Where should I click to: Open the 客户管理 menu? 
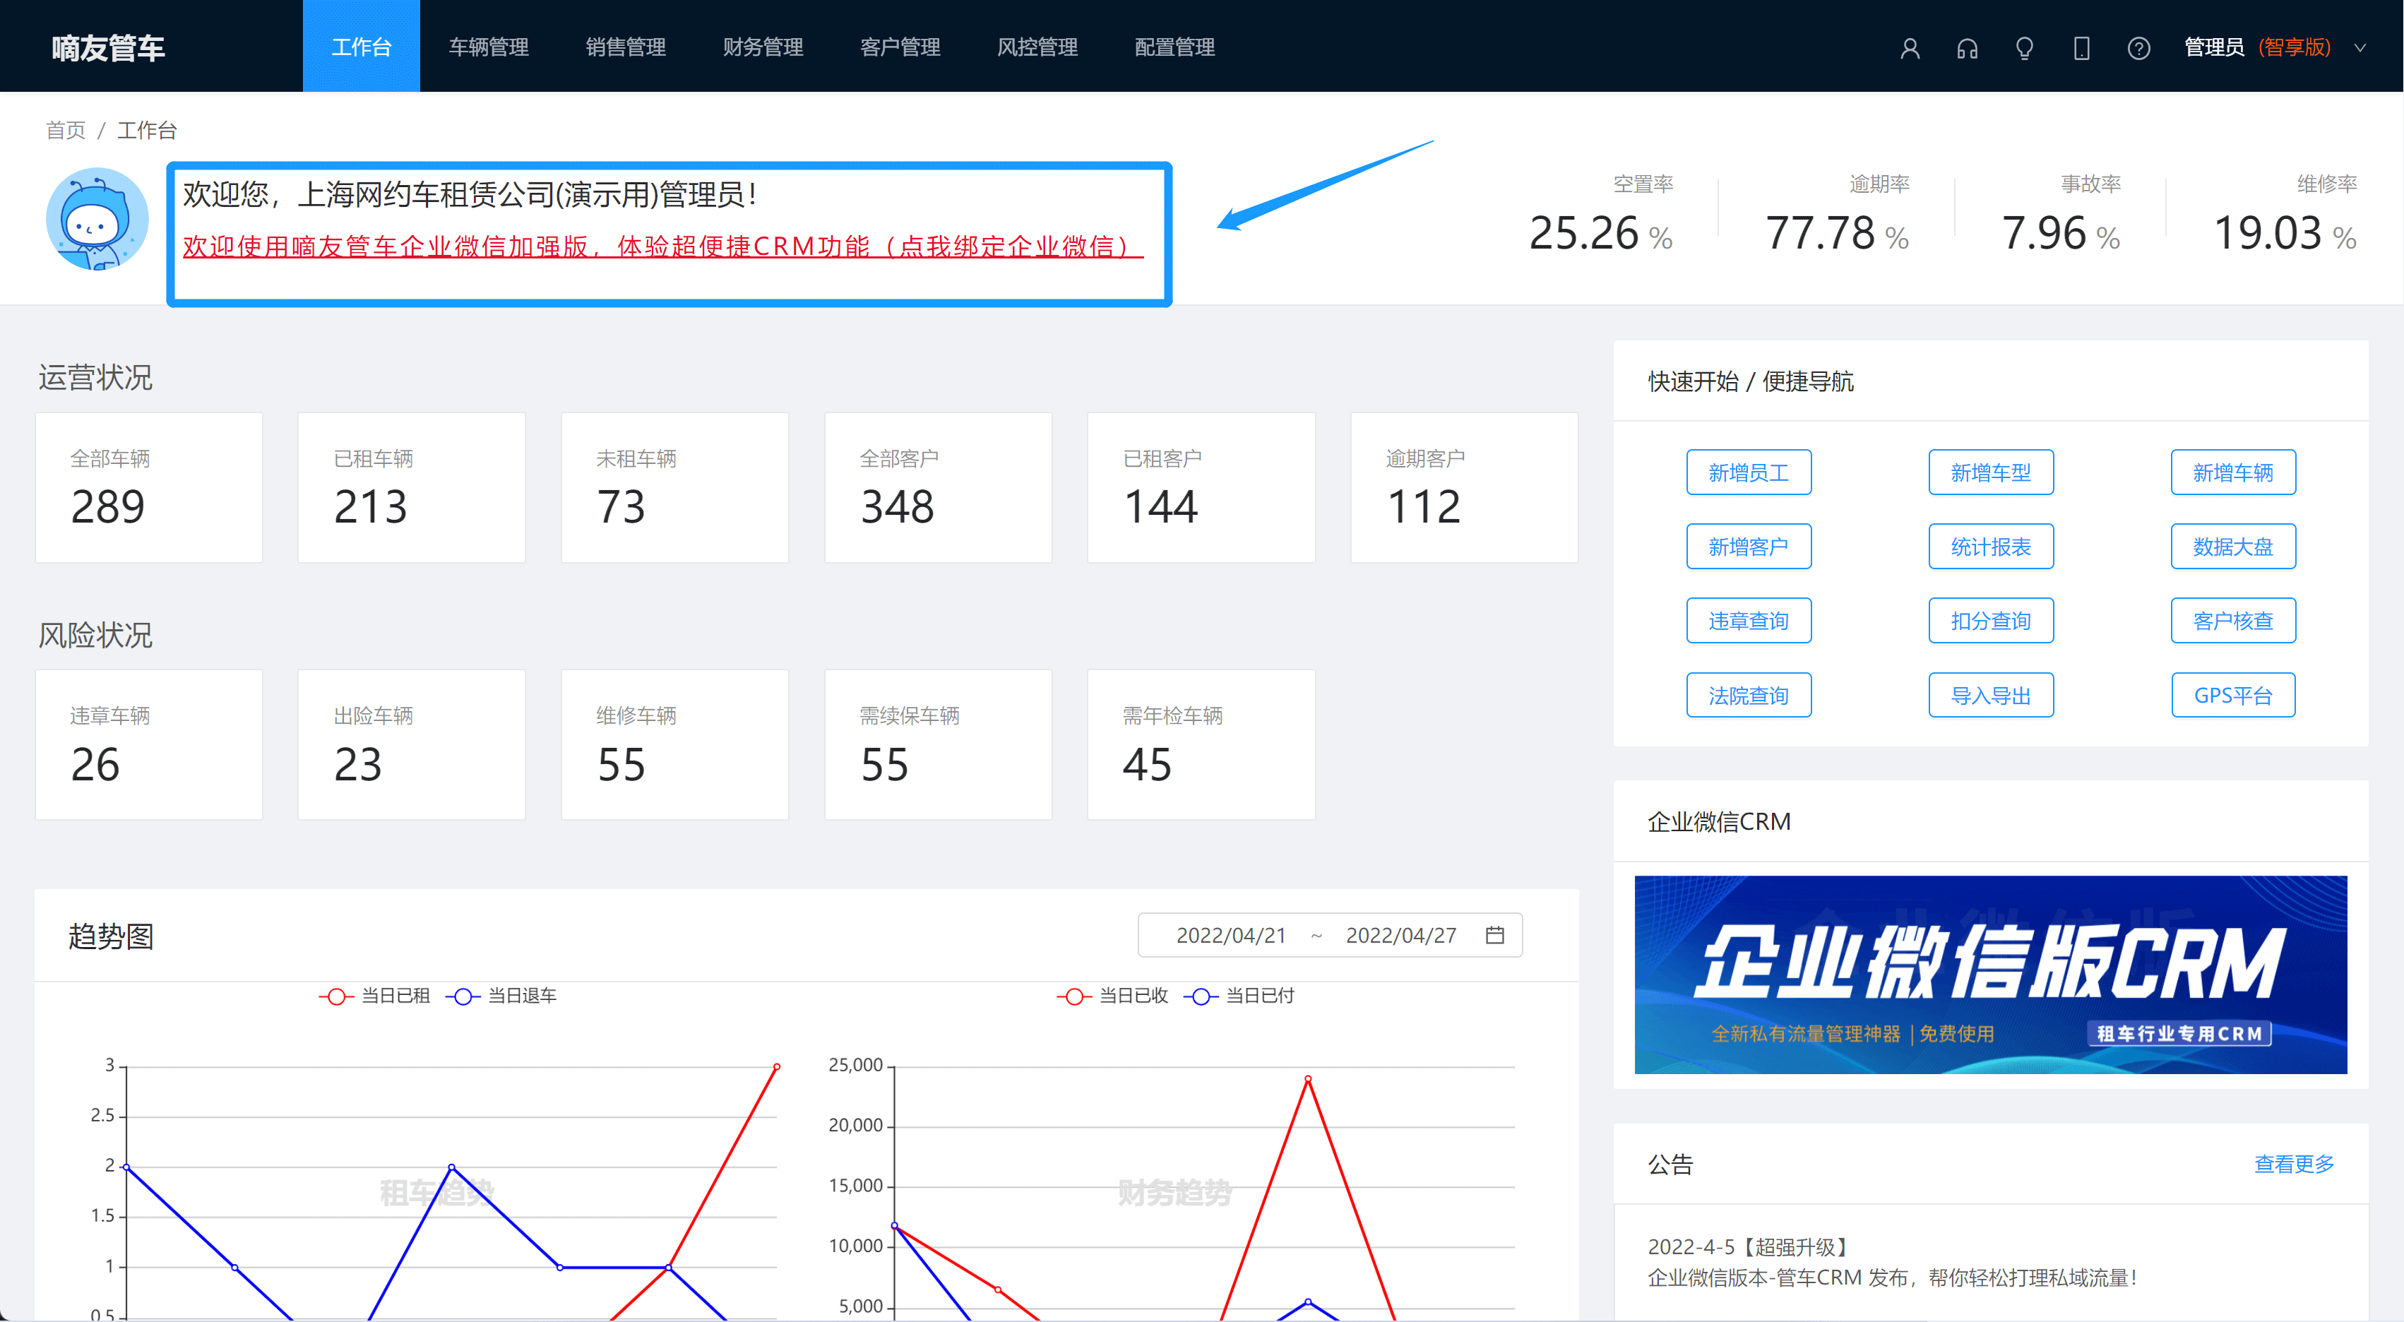coord(900,46)
